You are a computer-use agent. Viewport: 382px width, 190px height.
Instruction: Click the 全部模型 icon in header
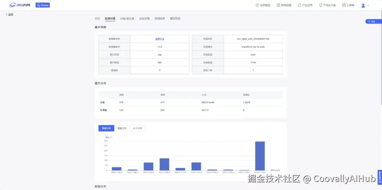[x=257, y=5]
